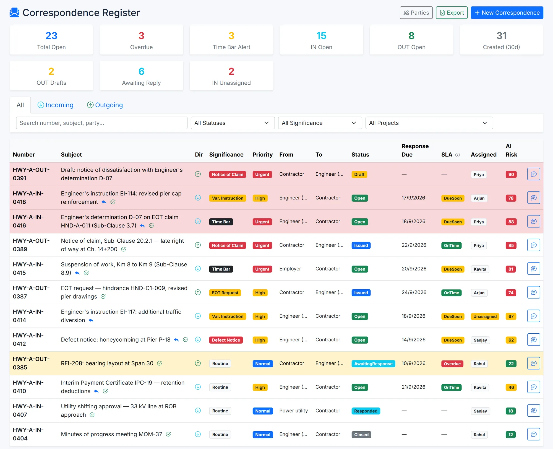
Task: Open All Statuses dropdown
Action: pyautogui.click(x=233, y=123)
